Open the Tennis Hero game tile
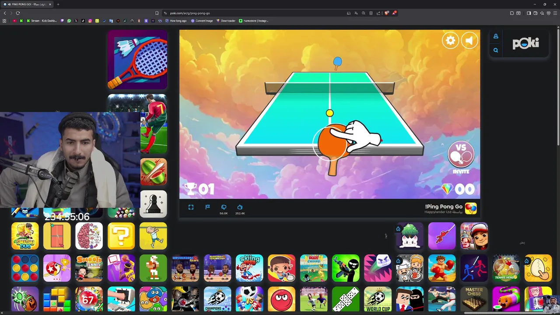560x315 pixels. click(x=506, y=268)
